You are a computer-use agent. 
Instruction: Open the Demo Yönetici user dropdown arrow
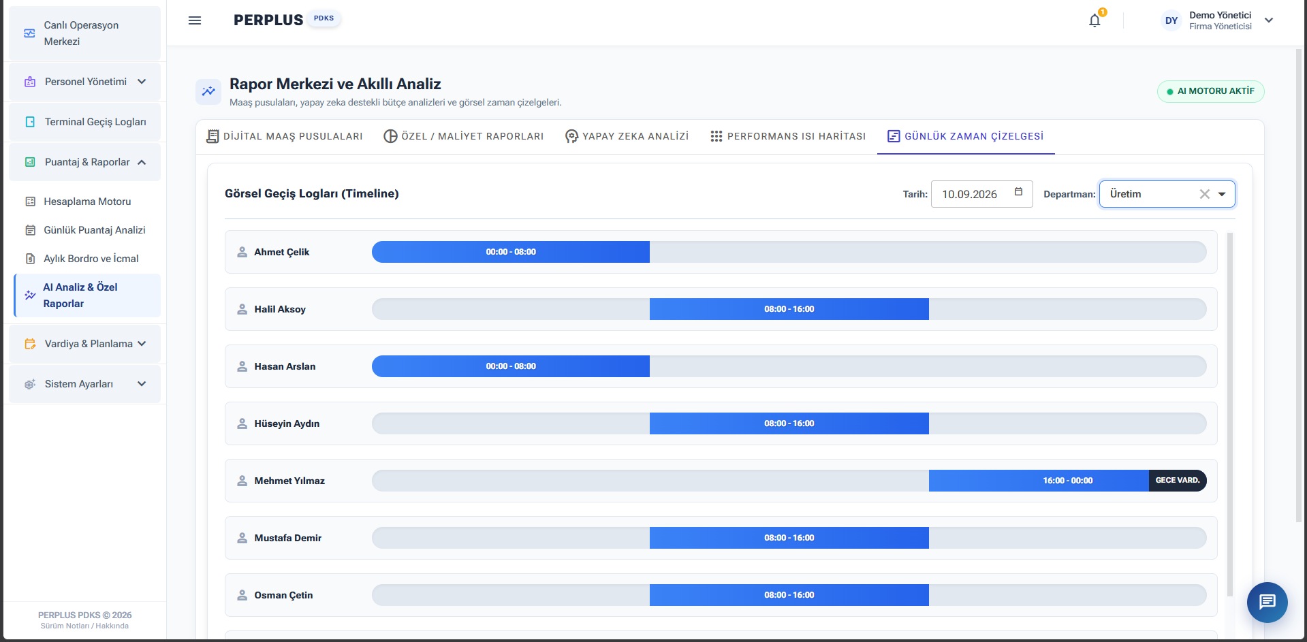[x=1269, y=20]
